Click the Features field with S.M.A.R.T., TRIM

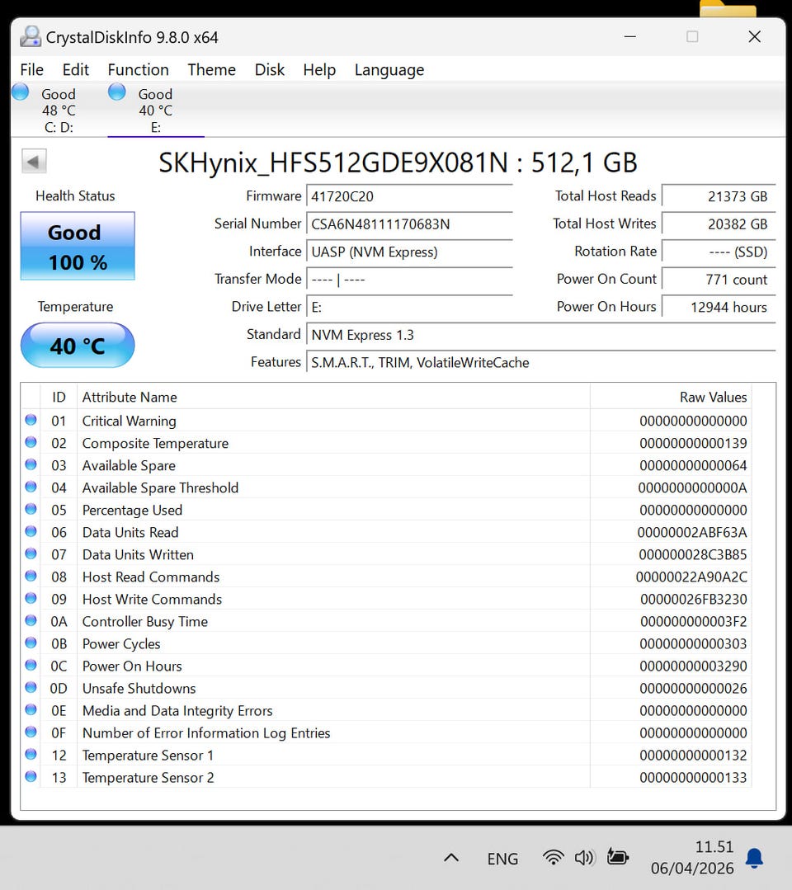(541, 363)
